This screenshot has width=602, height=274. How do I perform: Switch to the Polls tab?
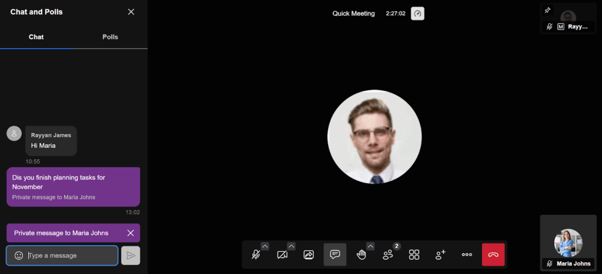pyautogui.click(x=110, y=37)
